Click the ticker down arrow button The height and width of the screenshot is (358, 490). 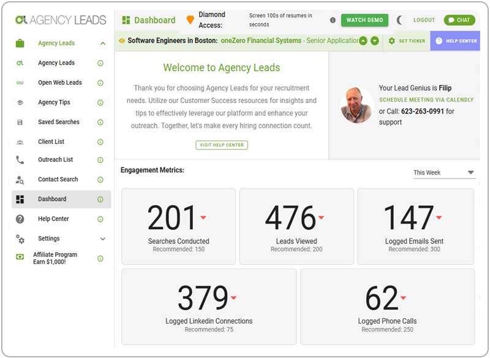(375, 41)
